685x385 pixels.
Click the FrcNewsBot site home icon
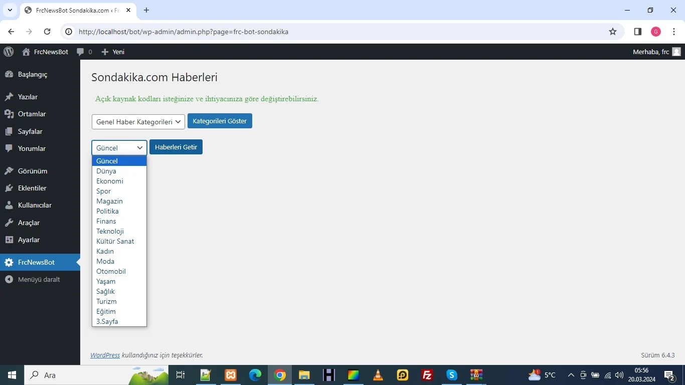coord(26,52)
